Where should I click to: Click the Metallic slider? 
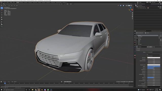point(154,66)
